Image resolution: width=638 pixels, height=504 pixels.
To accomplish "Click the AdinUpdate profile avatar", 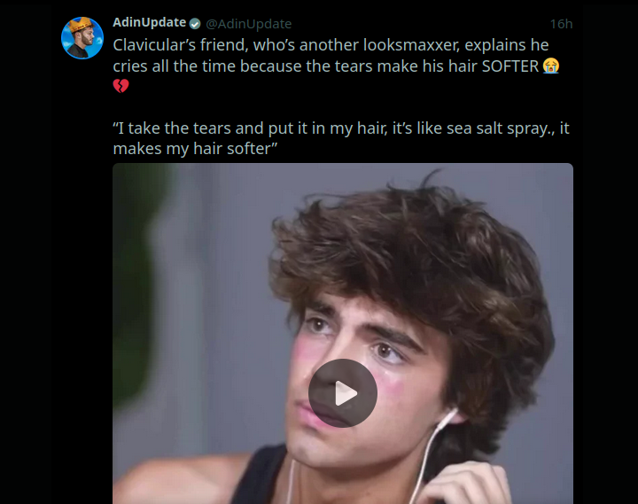I will (x=82, y=37).
